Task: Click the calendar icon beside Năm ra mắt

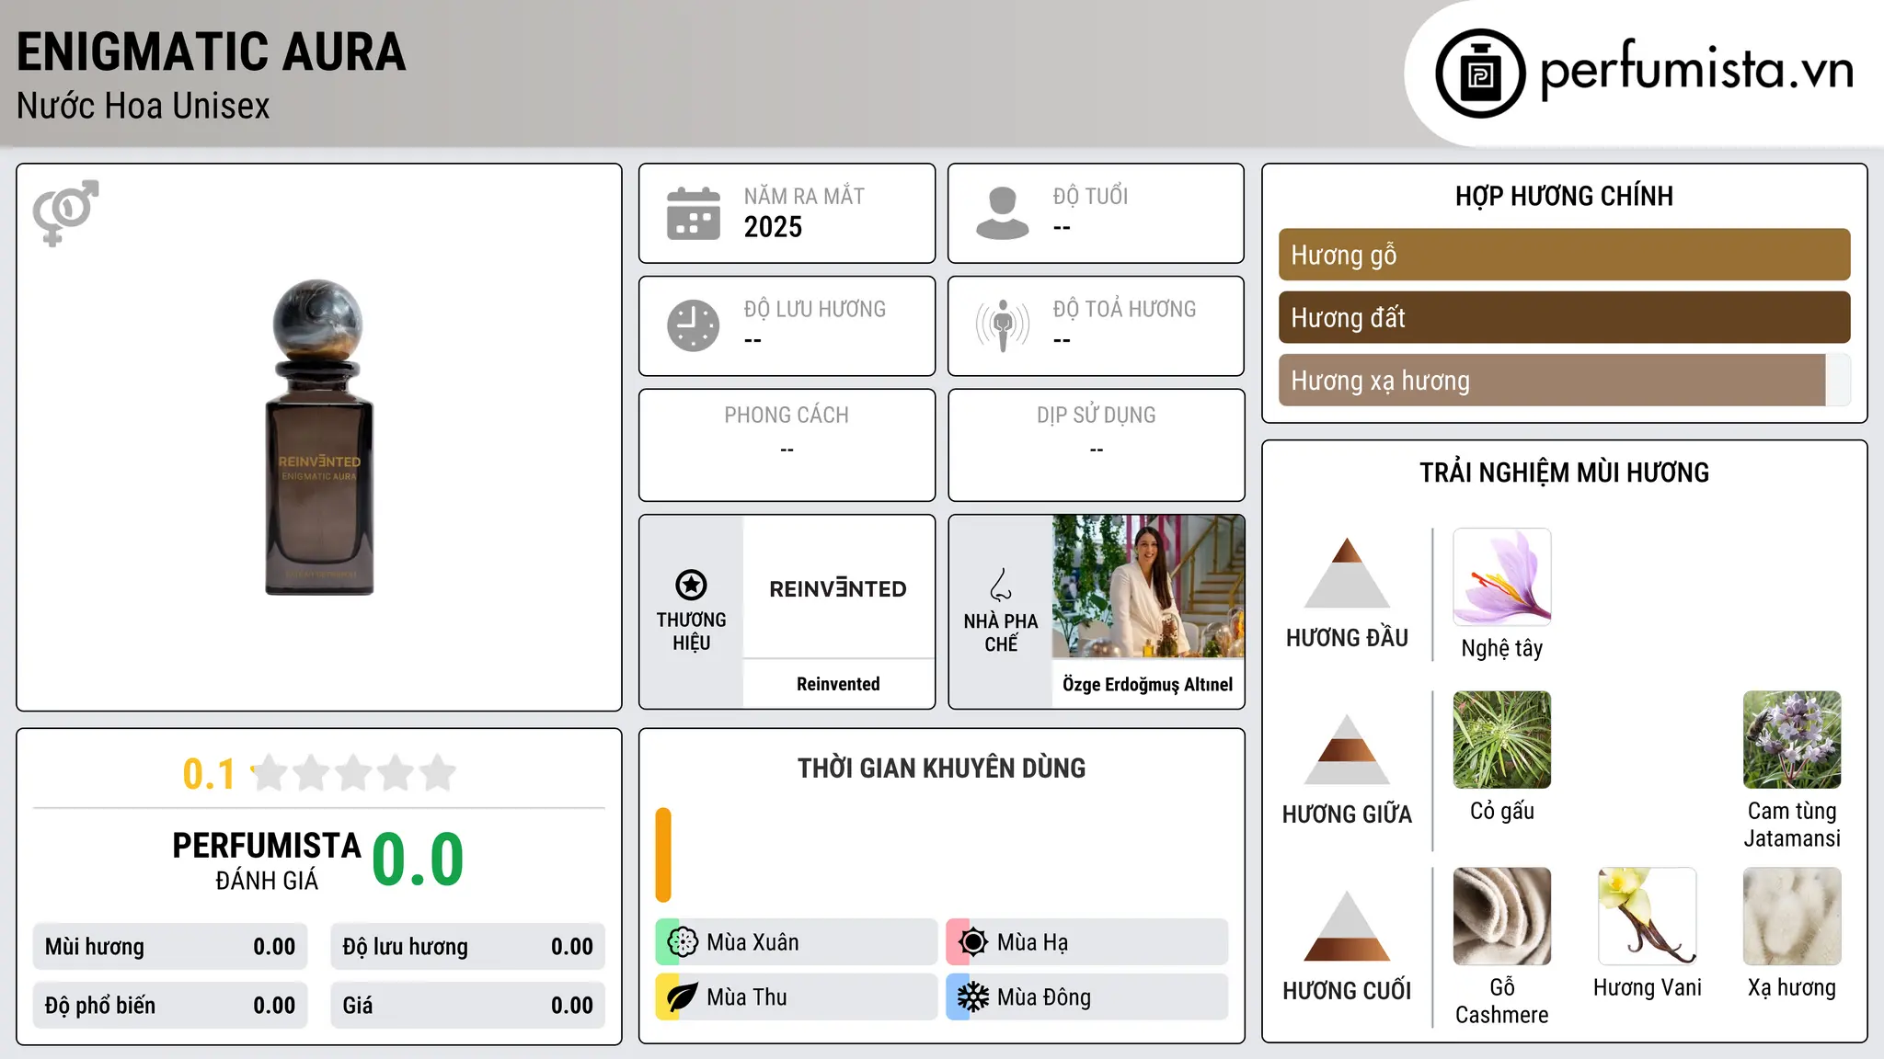Action: [694, 213]
